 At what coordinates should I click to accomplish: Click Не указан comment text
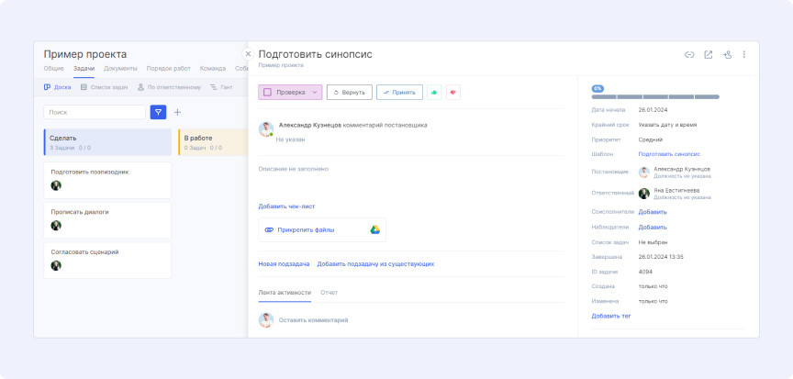(x=290, y=139)
